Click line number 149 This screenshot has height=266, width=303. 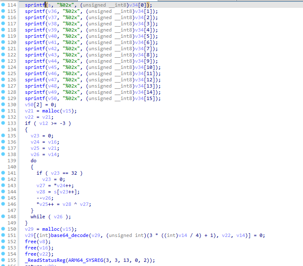pyautogui.click(x=12, y=223)
